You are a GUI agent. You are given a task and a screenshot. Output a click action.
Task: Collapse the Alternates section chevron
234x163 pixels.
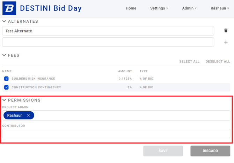[x=4, y=21]
